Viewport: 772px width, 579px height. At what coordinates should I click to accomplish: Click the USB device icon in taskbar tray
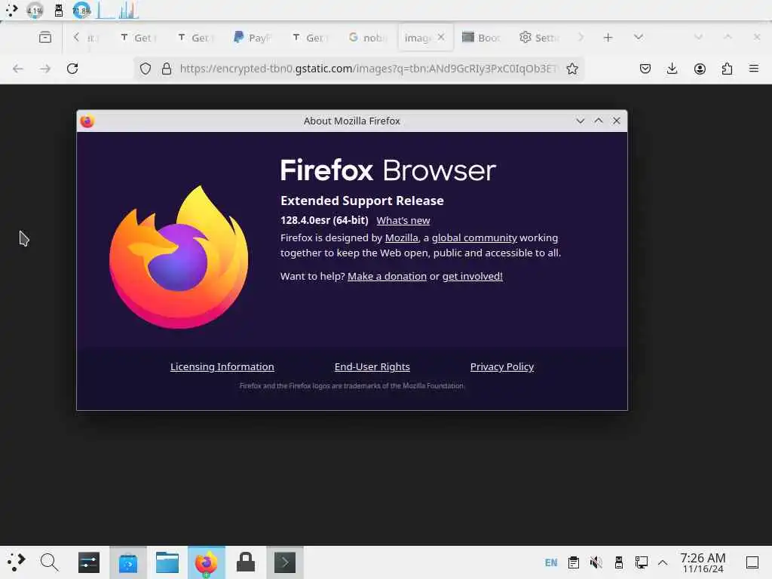tap(619, 562)
